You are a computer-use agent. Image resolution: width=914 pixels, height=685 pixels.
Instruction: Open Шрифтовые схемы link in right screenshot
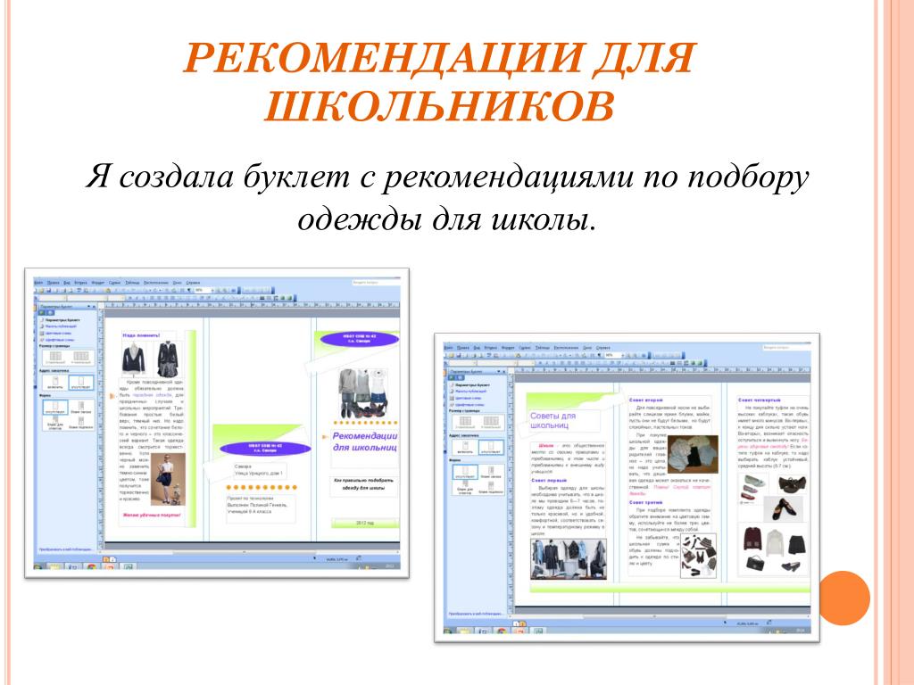click(469, 405)
